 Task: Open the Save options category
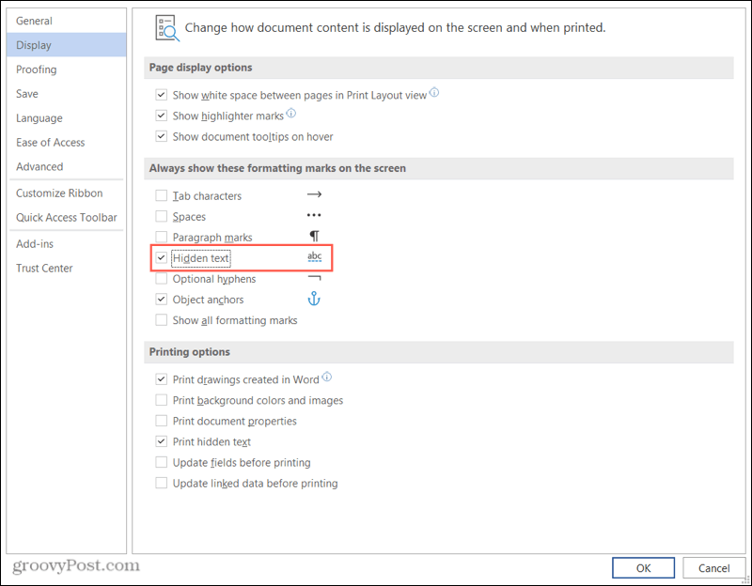(x=67, y=93)
